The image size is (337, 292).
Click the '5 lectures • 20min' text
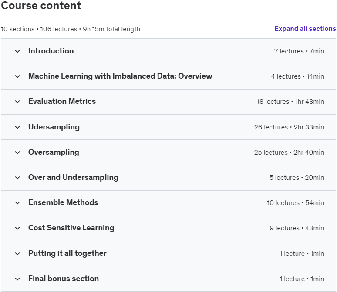(x=297, y=178)
